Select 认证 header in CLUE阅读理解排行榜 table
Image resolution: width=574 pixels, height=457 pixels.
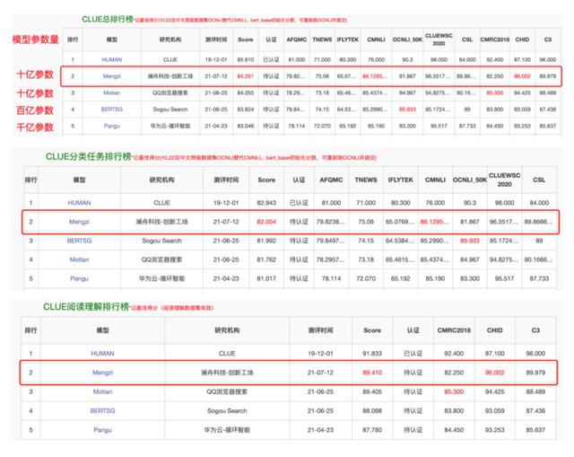pos(413,330)
